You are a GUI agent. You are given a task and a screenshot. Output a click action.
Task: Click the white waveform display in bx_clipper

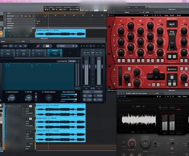[139, 119]
